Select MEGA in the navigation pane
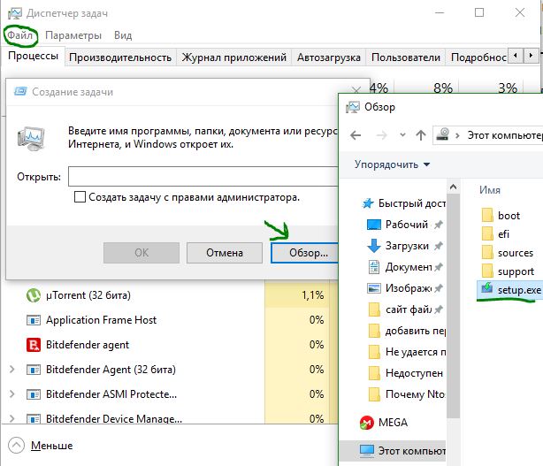This screenshot has height=466, width=543. click(385, 423)
